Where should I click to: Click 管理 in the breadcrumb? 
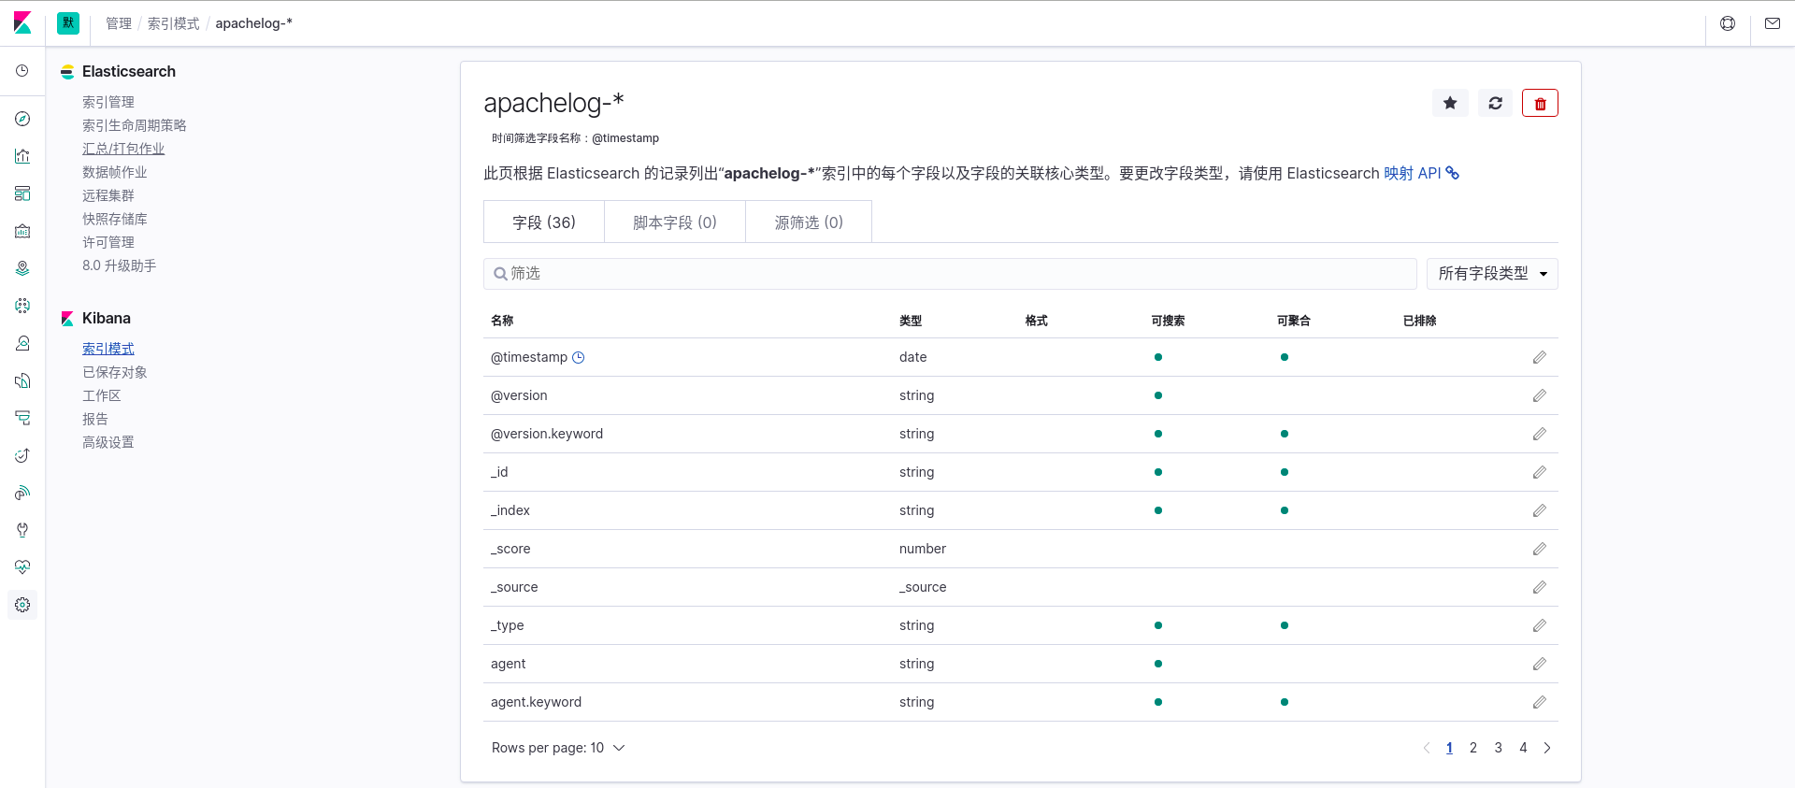point(119,23)
